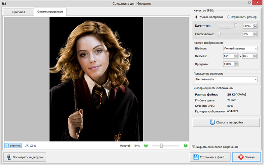Click the pixel width field 654
Viewport: 264px width, 165px height.
click(x=228, y=56)
